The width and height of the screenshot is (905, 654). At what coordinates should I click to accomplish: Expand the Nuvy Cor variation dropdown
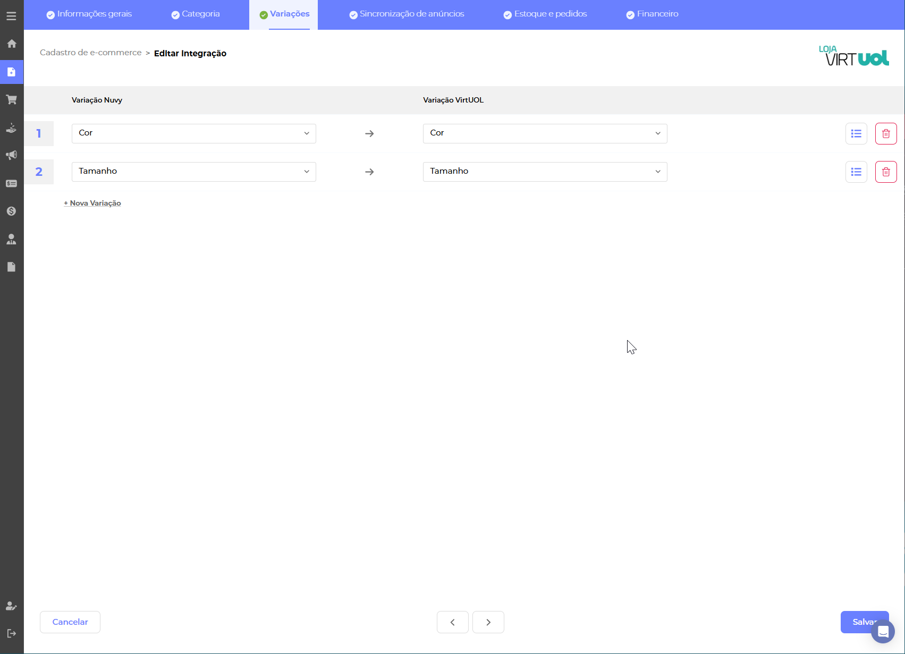(x=193, y=133)
